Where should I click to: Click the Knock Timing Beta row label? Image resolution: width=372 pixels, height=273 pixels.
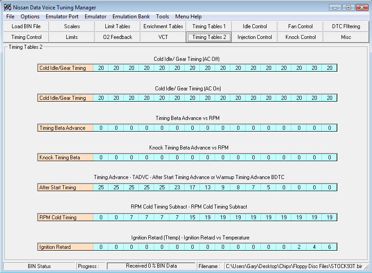[x=65, y=158]
